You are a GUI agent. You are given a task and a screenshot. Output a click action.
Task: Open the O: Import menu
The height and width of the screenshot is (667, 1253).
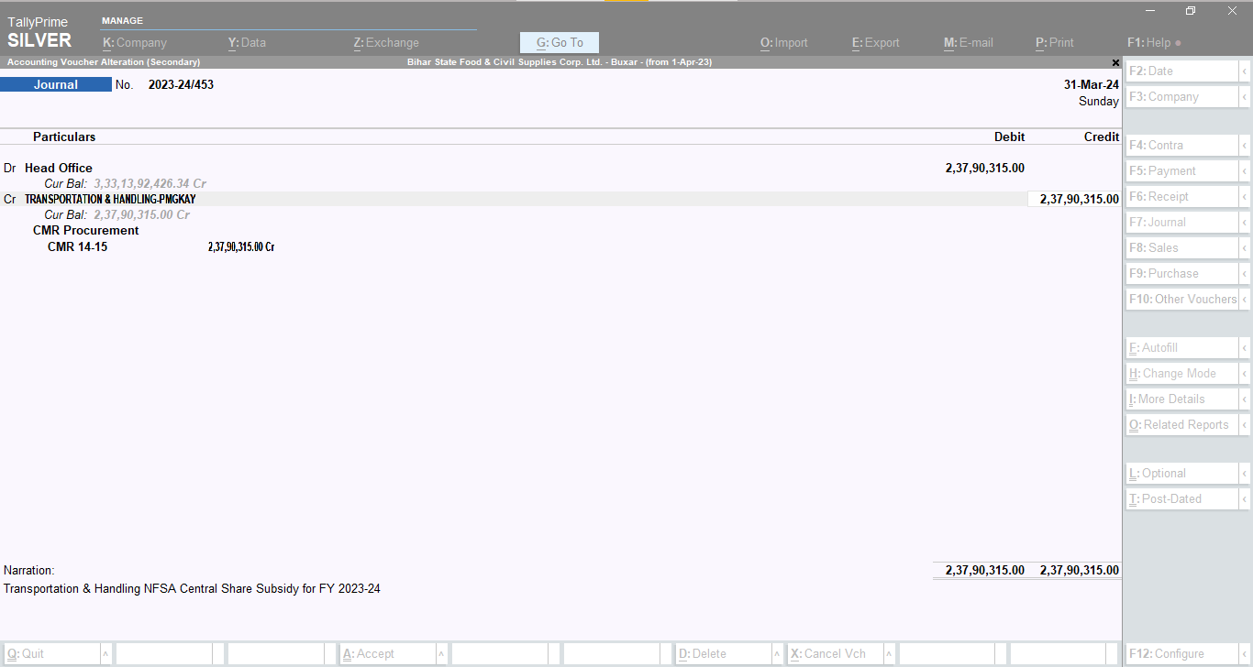click(784, 42)
